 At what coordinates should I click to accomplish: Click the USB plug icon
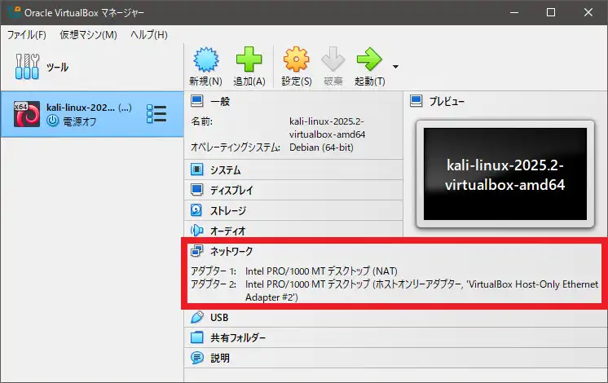pyautogui.click(x=197, y=317)
